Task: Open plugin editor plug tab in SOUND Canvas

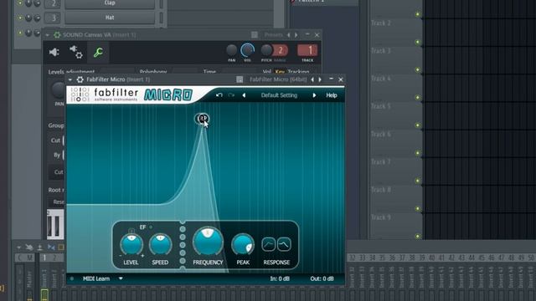Action: click(54, 52)
